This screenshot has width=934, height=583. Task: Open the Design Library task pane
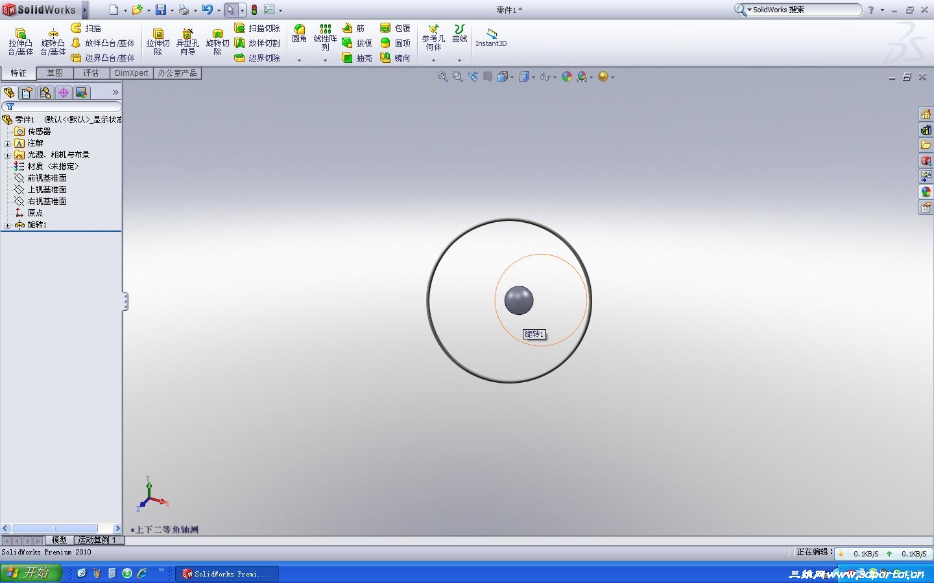(x=926, y=130)
